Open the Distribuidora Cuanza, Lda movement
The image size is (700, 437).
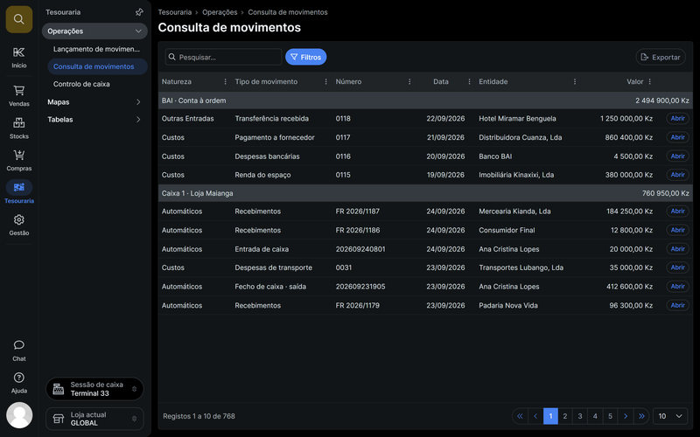(677, 137)
